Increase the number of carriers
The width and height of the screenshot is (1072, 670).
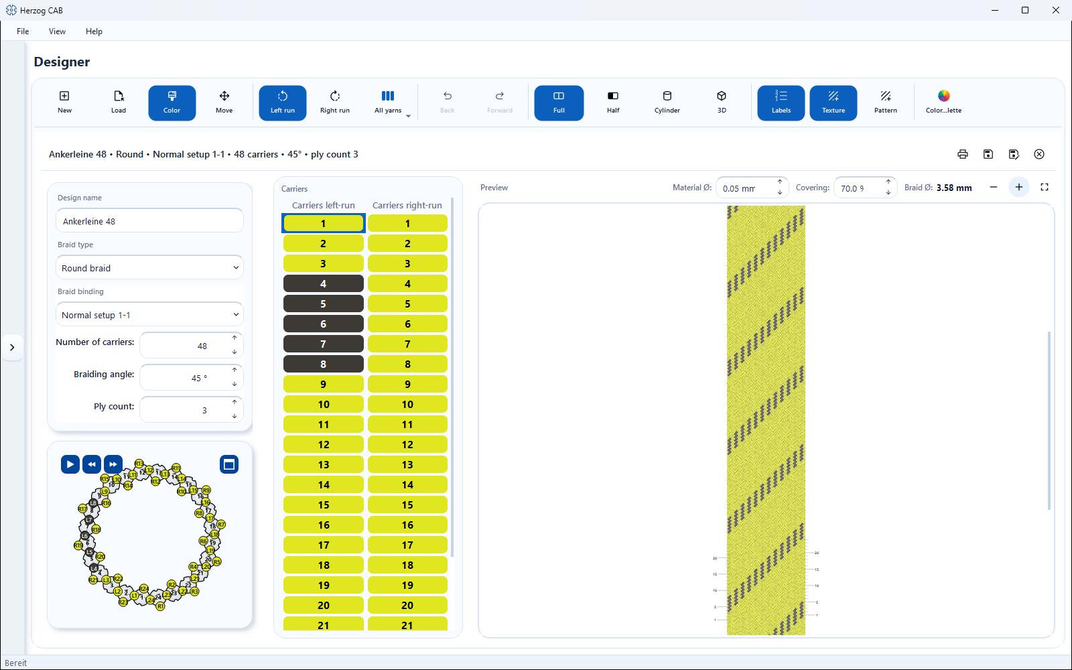234,338
